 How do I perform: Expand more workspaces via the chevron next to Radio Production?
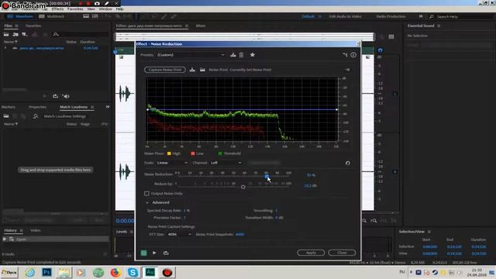[x=421, y=16]
